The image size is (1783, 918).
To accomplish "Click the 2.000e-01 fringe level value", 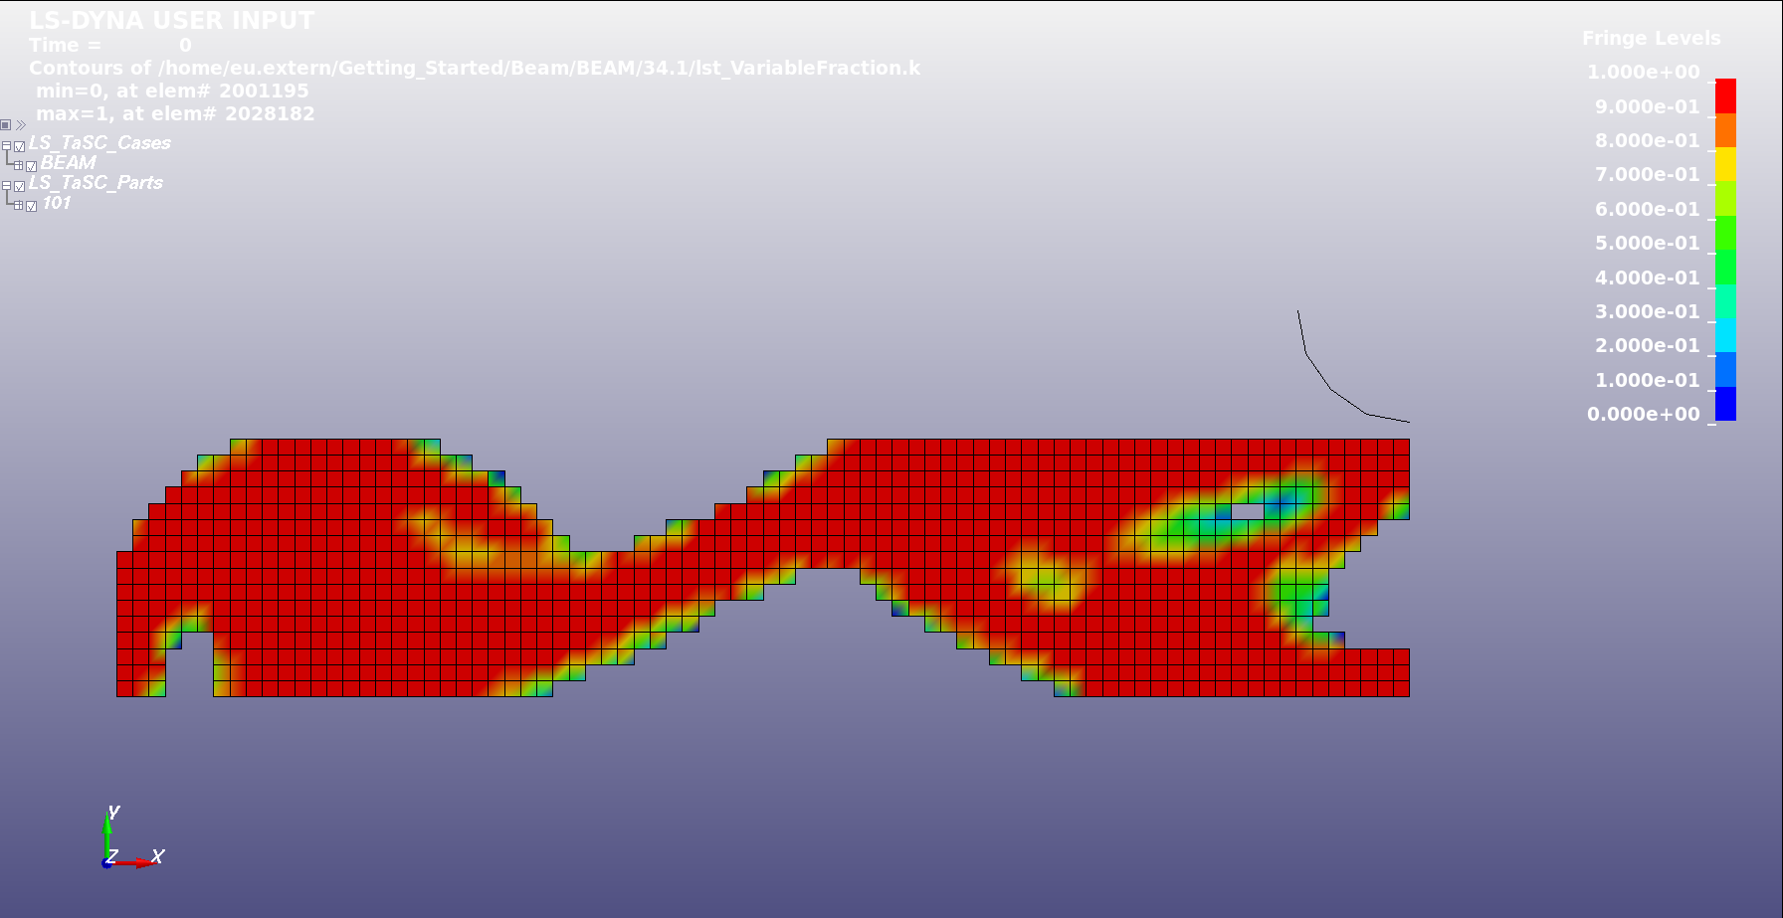I will [1647, 345].
